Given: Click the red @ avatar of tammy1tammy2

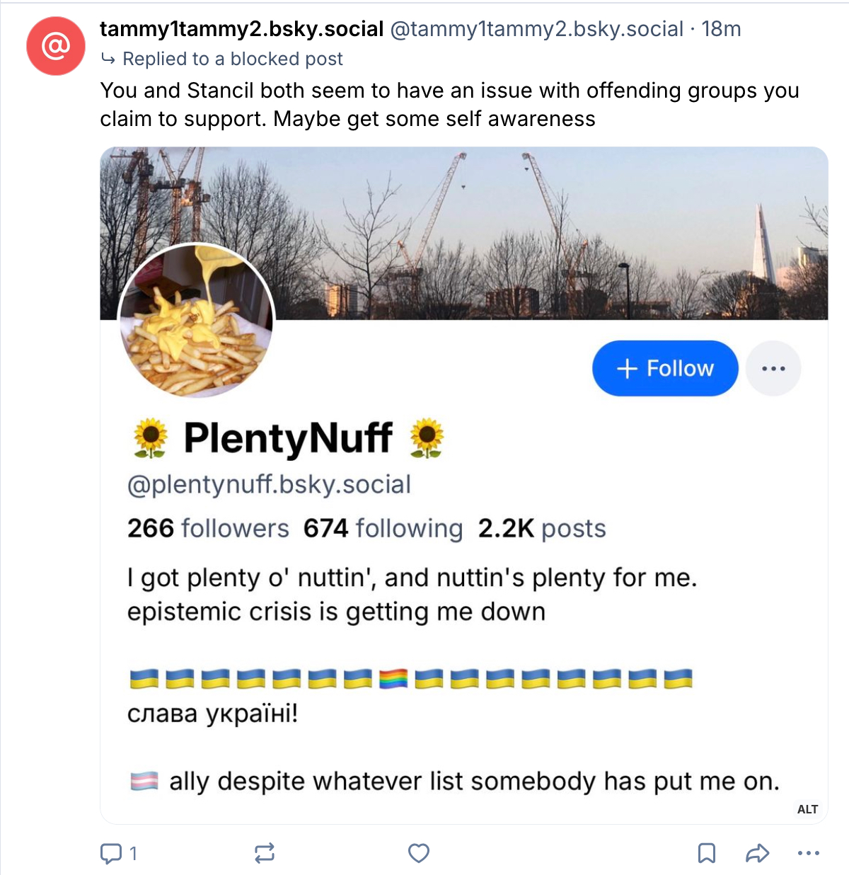Looking at the screenshot, I should coord(56,46).
